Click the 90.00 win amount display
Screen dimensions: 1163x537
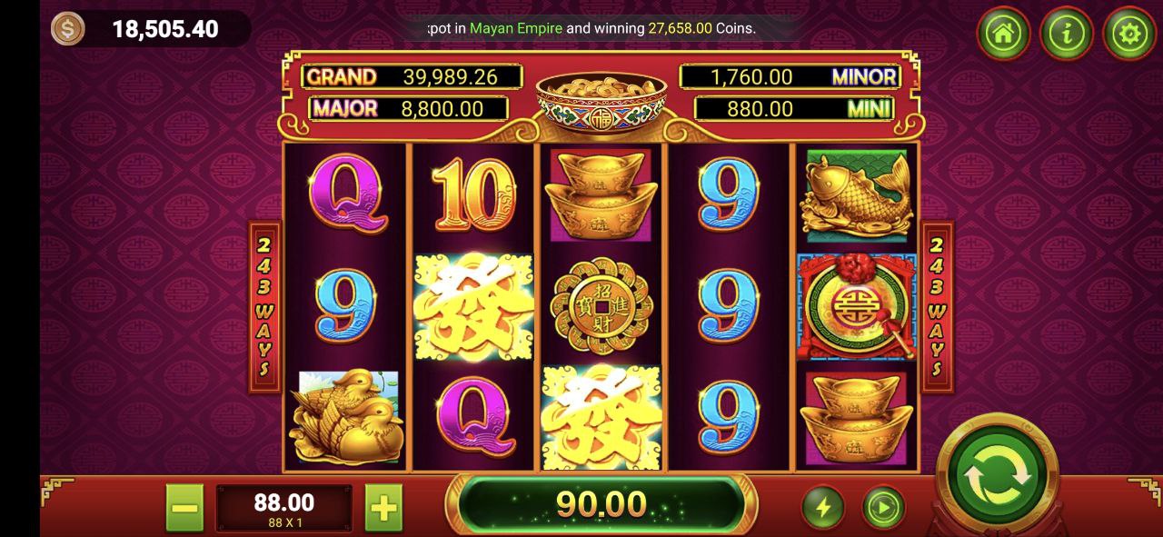(601, 504)
